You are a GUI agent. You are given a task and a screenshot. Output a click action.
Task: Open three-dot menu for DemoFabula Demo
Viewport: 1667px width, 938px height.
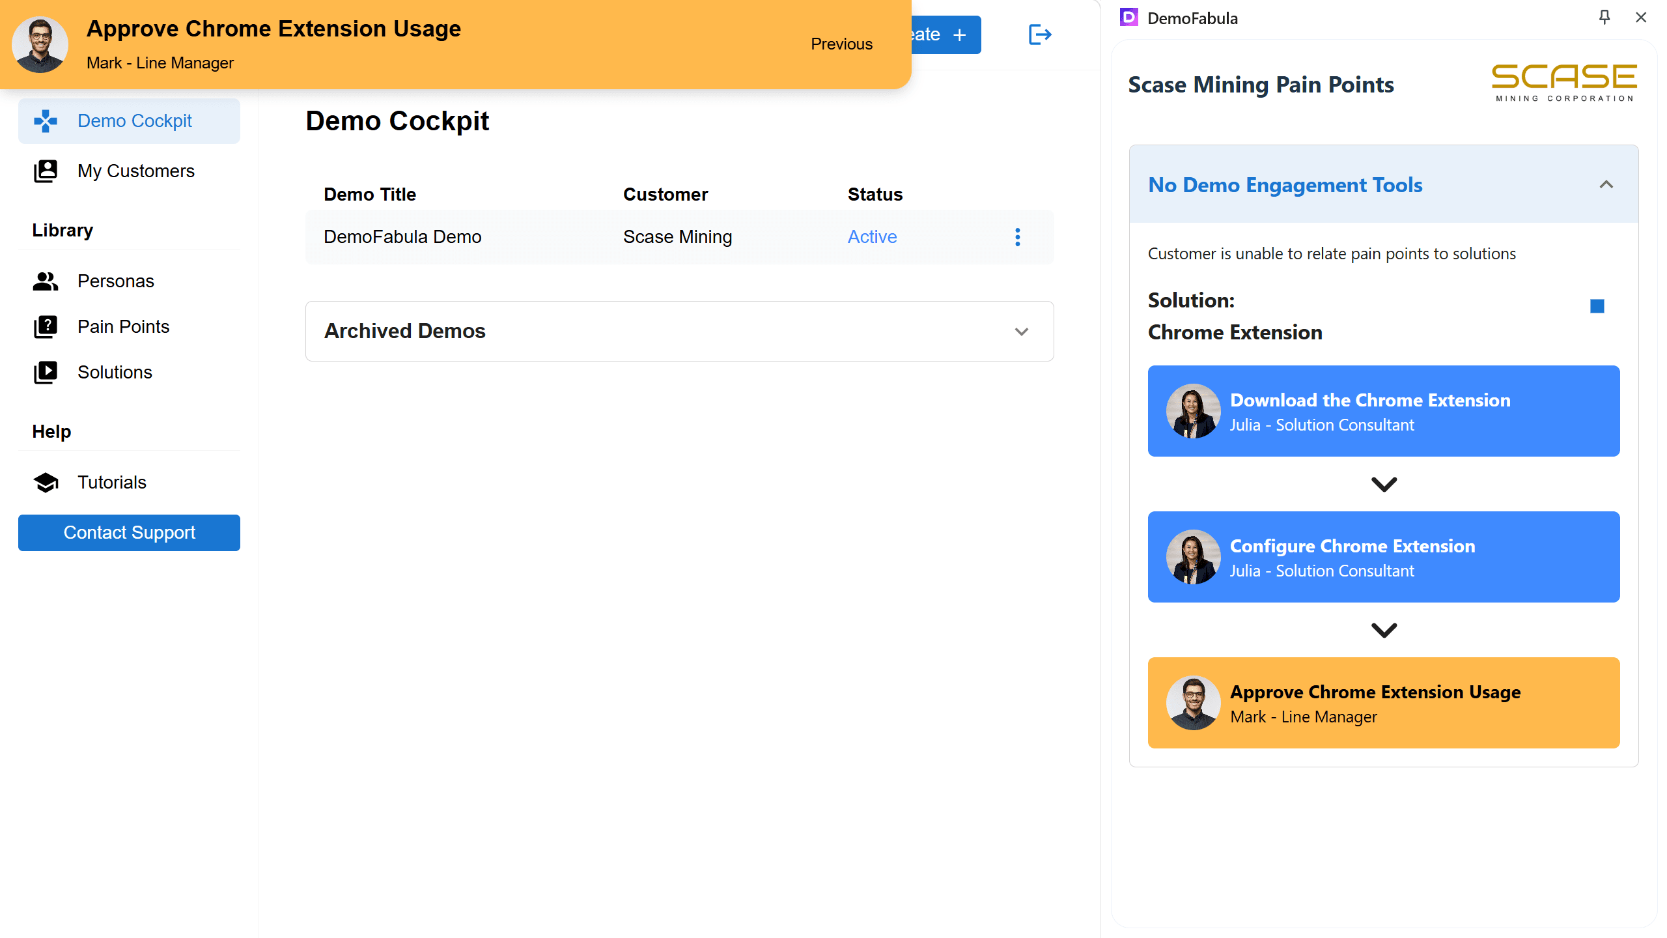(x=1018, y=237)
